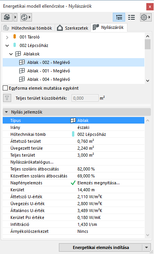154x254 pixels.
Task: Click the Ablakok window group icon
Action: coord(18,54)
